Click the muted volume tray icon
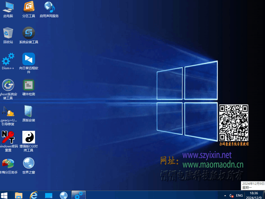The height and width of the screenshot is (199, 265). point(232,196)
